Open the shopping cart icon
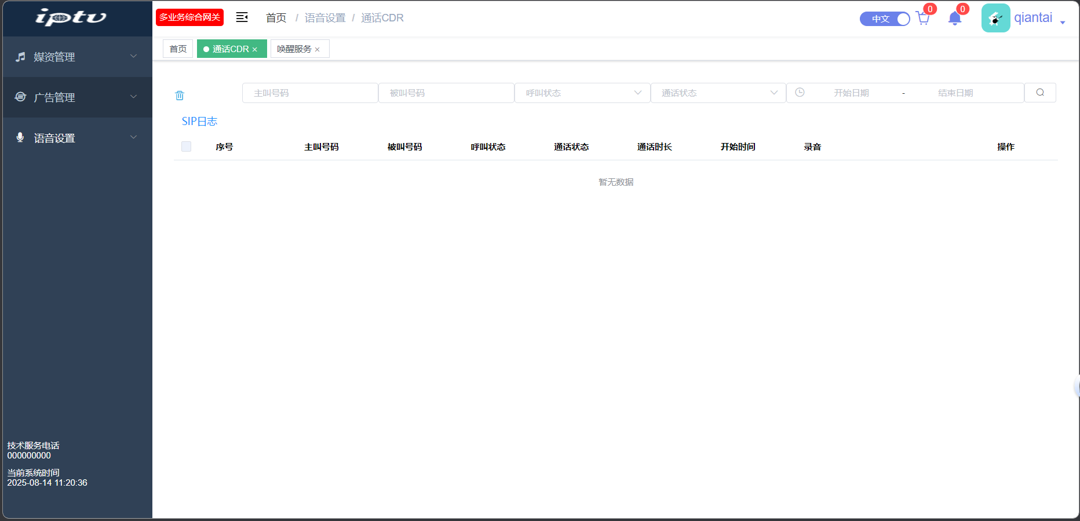1080x521 pixels. coord(922,19)
